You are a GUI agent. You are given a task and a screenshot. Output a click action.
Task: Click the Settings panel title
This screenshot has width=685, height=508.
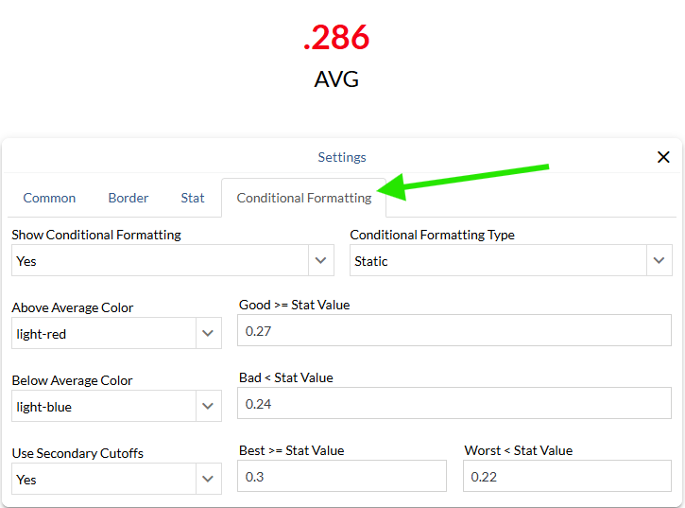[x=342, y=157]
